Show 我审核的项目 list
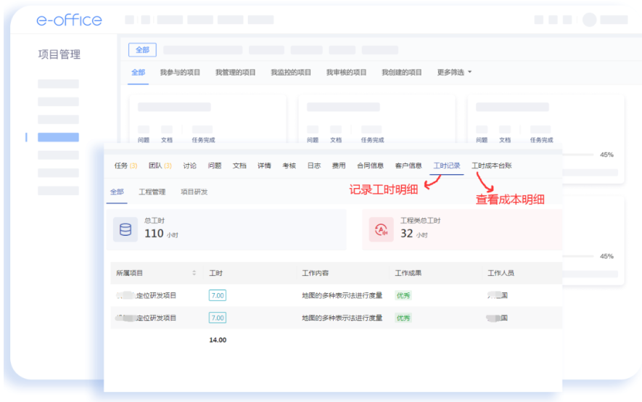The height and width of the screenshot is (402, 642). pyautogui.click(x=346, y=73)
